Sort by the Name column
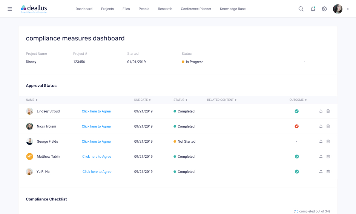The image size is (356, 214). point(32,100)
